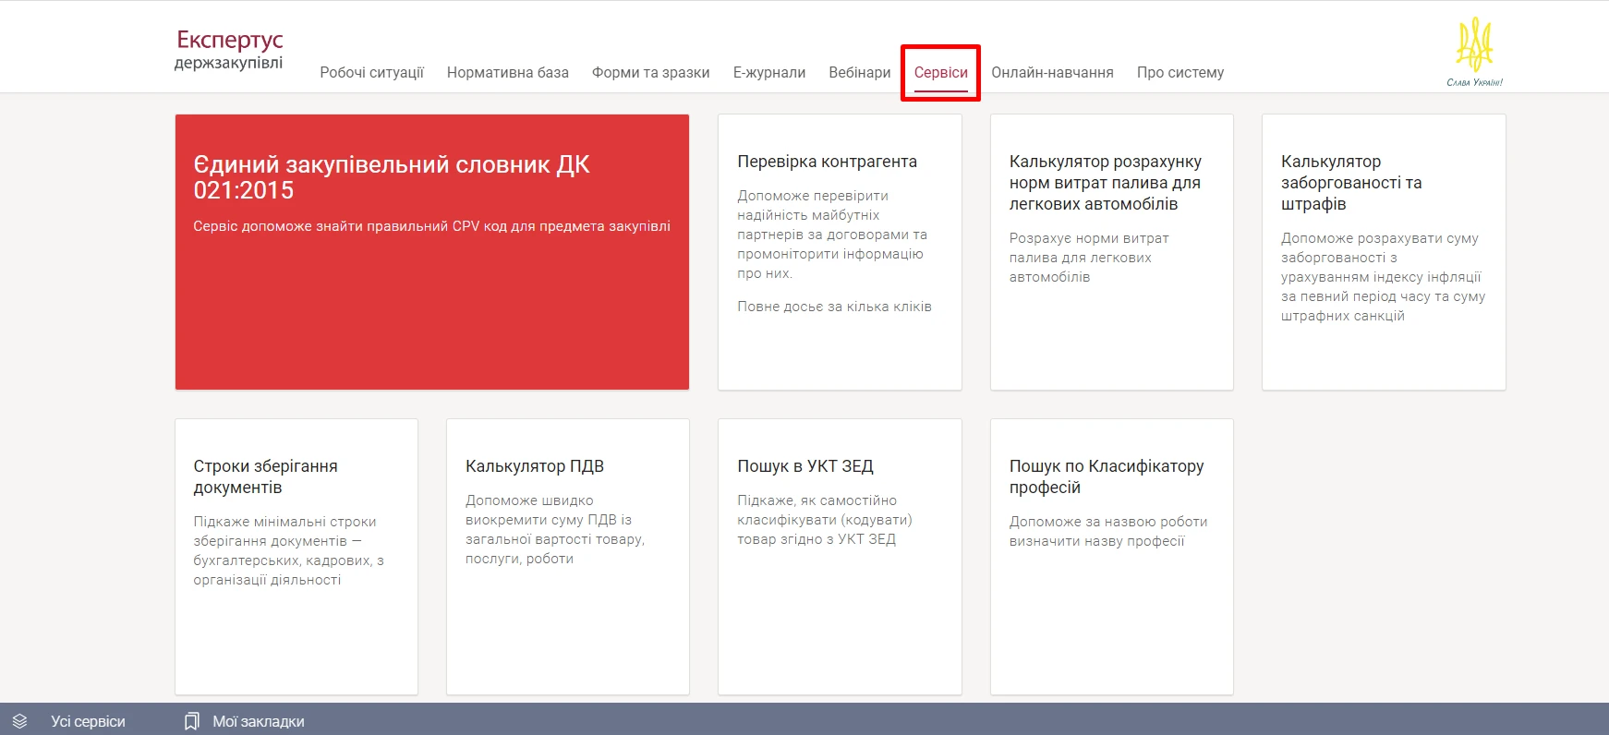1609x735 pixels.
Task: Open the Про систему menu item
Action: (1180, 72)
